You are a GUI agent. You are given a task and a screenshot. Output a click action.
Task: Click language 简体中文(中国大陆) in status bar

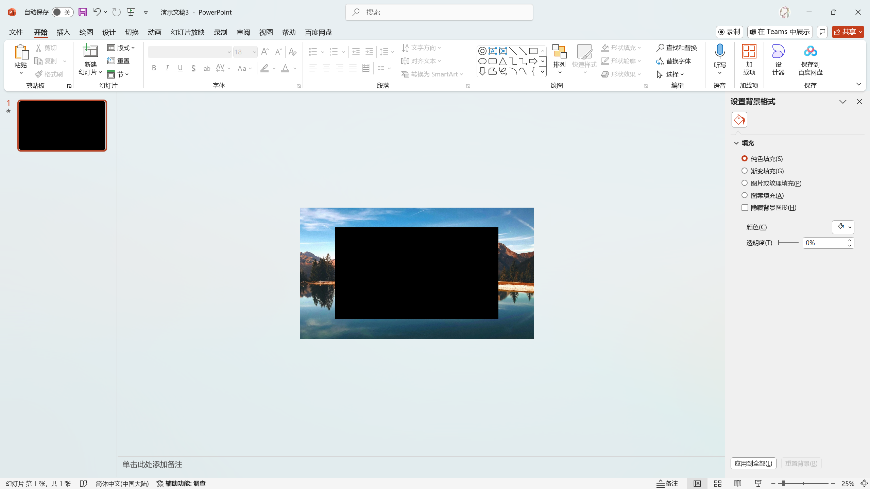122,483
